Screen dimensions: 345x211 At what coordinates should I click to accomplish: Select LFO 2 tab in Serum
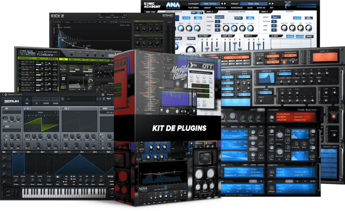pos(70,152)
